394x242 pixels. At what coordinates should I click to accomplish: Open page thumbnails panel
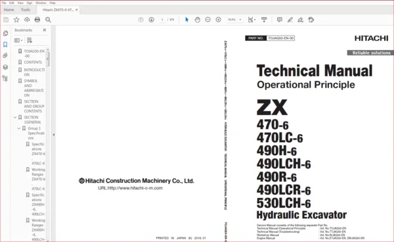pos(5,33)
